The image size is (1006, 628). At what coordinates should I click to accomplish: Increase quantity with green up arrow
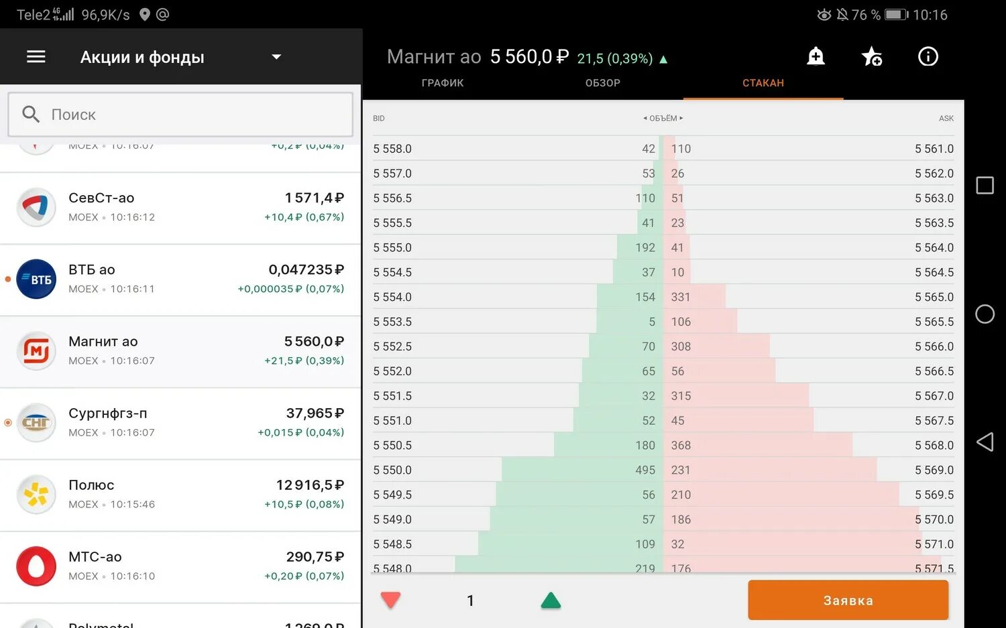pos(551,600)
